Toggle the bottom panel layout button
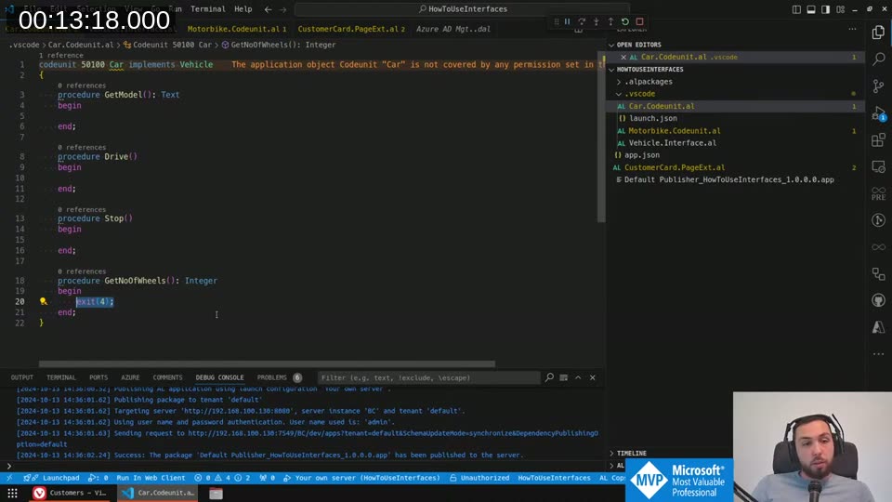Screen dimensions: 892x502 [811, 9]
